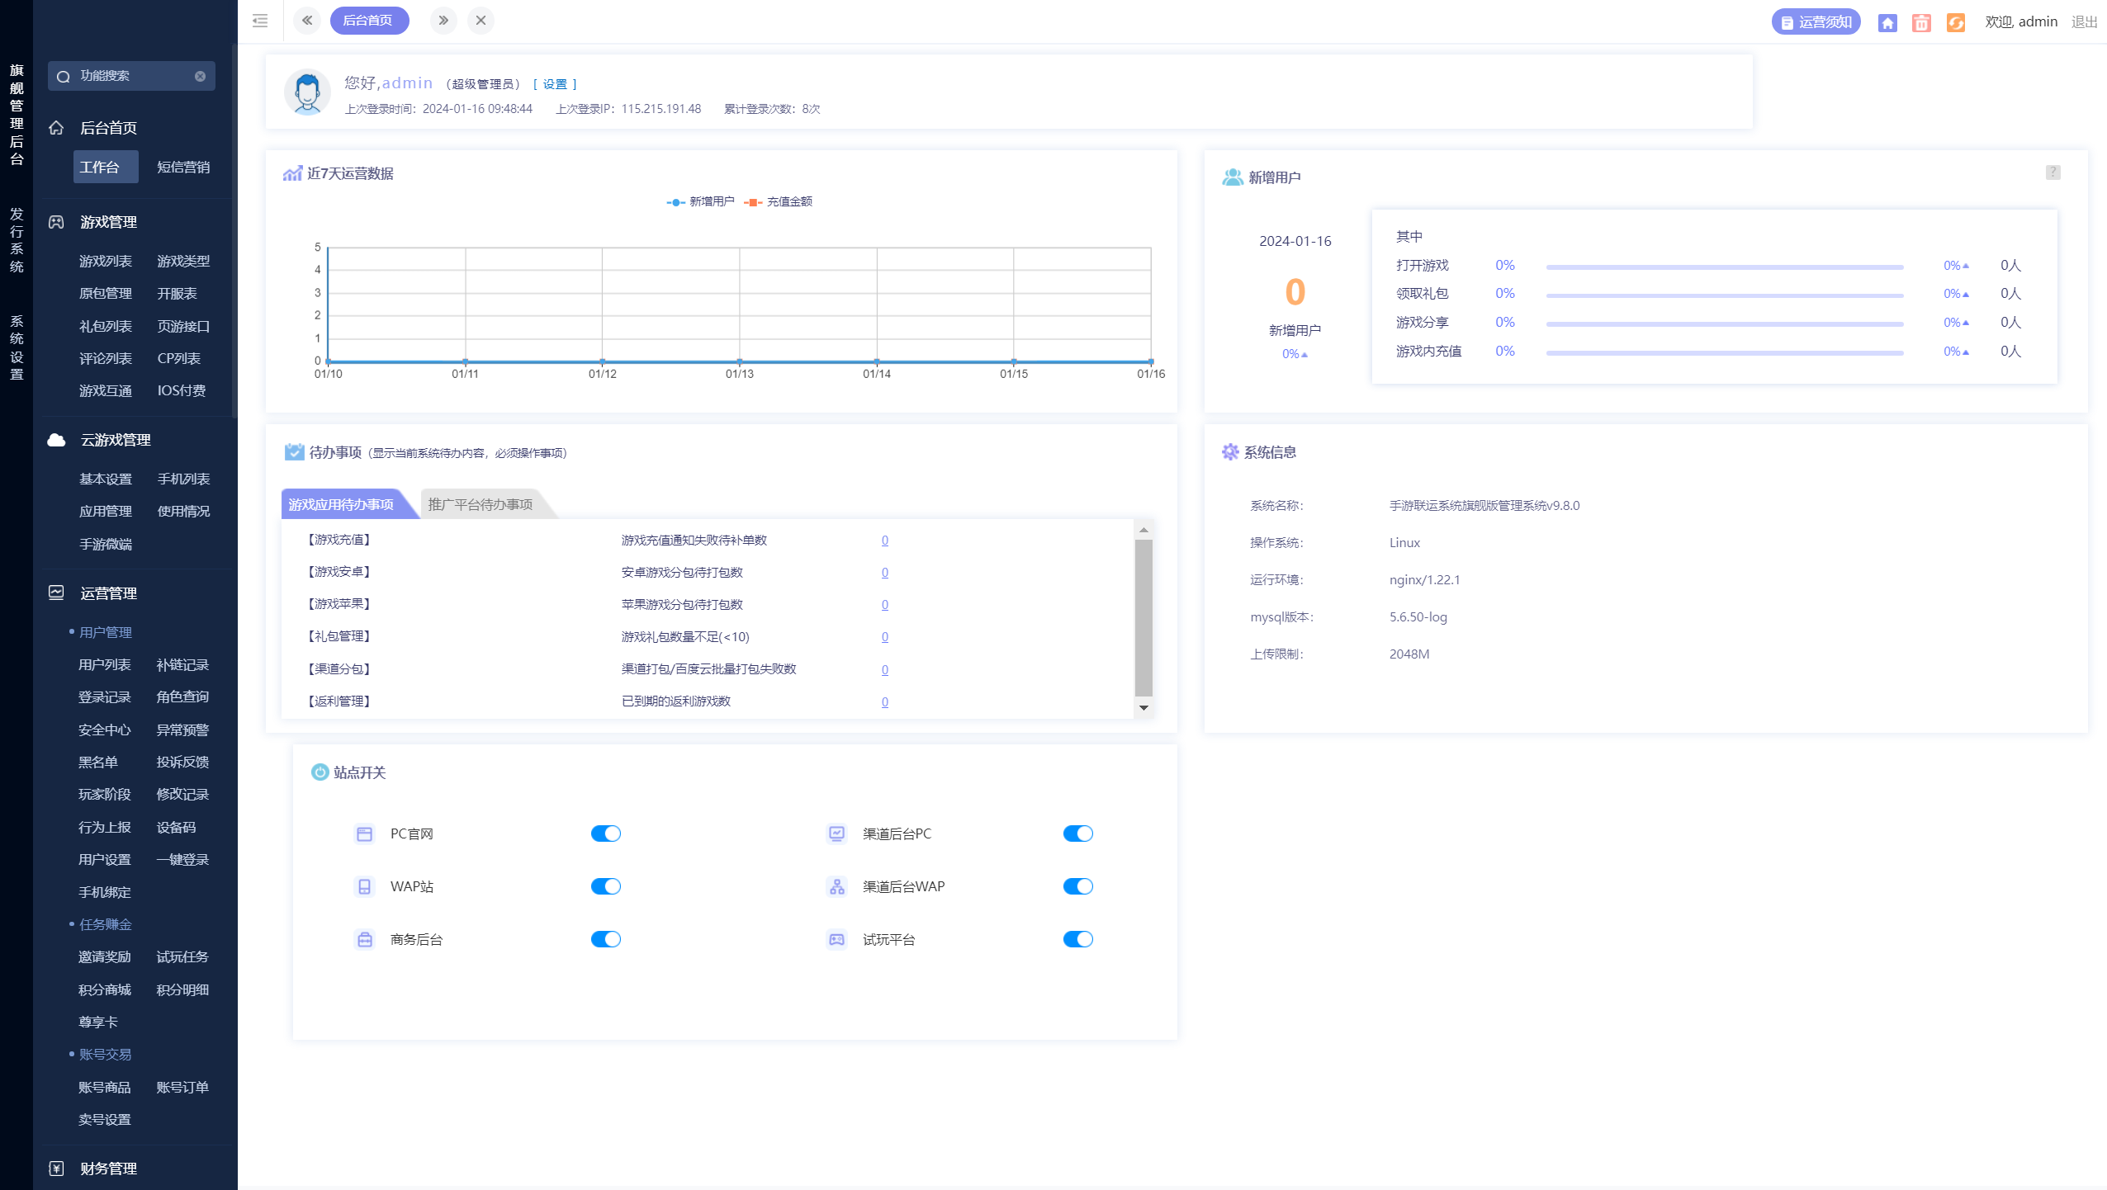Click the blue home icon in header
Viewport: 2107px width, 1190px height.
click(1887, 22)
